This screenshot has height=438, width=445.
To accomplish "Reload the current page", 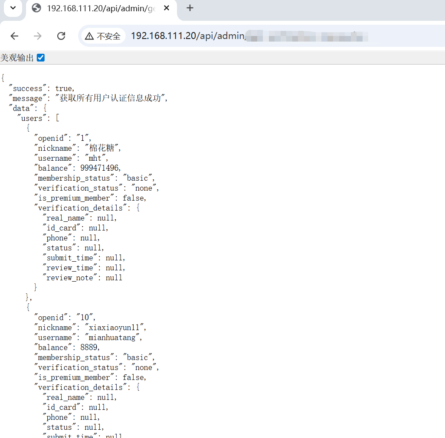I will (61, 36).
